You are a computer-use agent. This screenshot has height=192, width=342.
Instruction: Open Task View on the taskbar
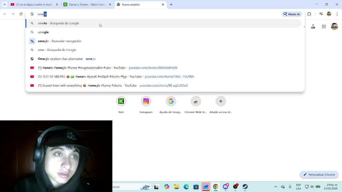point(156,187)
